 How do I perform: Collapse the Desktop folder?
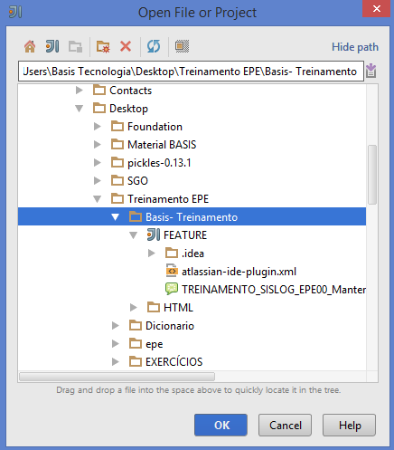coord(80,109)
